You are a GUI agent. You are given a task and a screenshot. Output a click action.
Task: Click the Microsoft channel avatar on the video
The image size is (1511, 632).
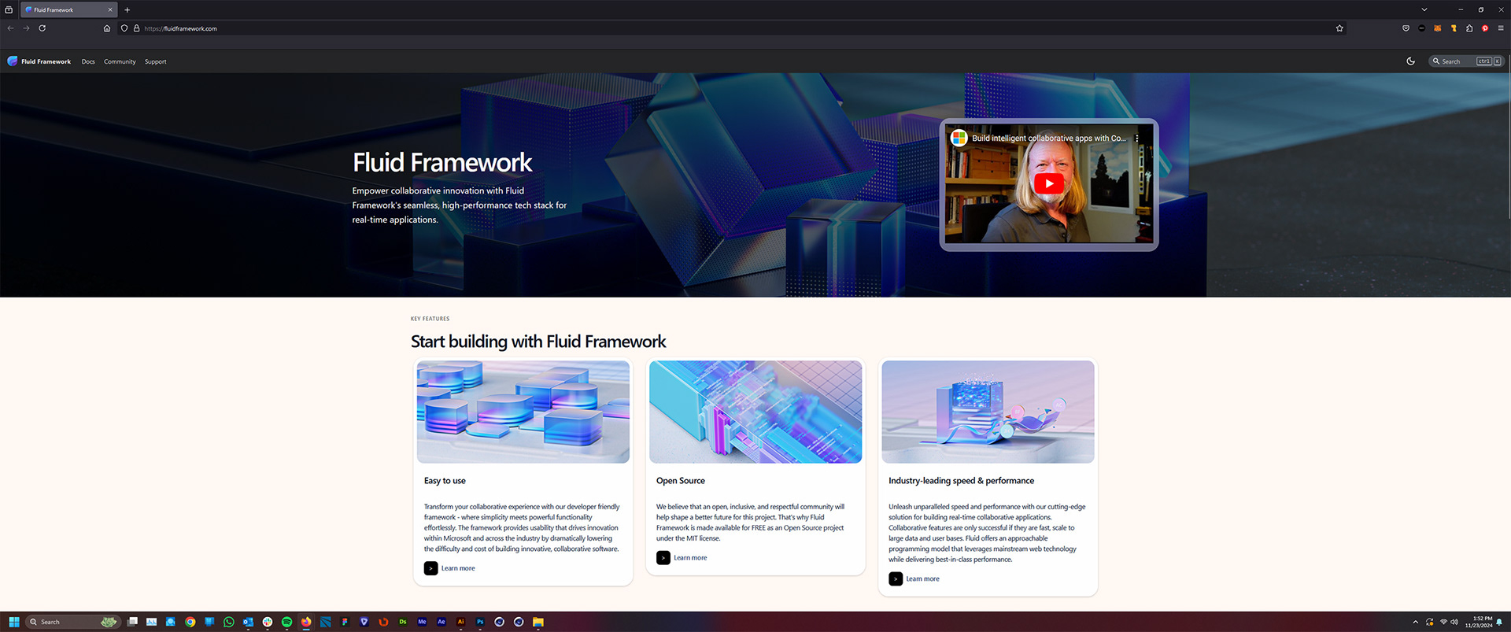[x=959, y=138]
